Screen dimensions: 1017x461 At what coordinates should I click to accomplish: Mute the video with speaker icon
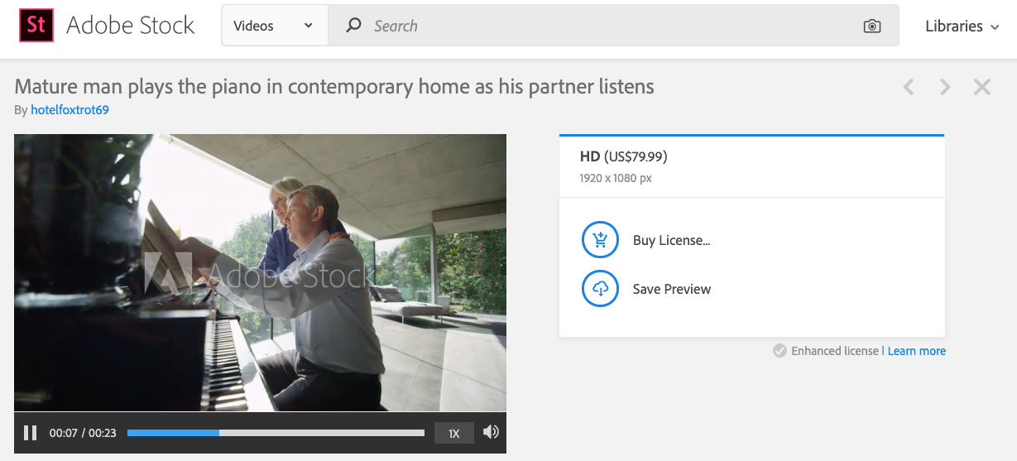point(491,432)
